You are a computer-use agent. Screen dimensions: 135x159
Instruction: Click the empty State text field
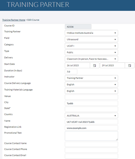point(92,109)
